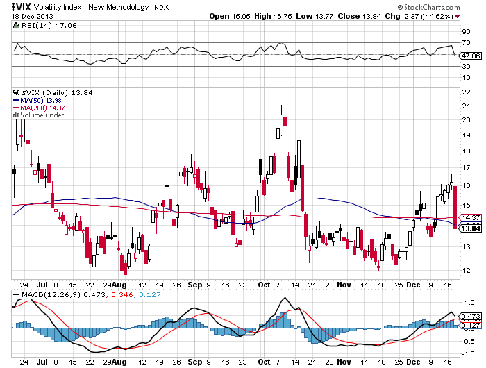Click the volume bars icon beside Volume undef
Image resolution: width=486 pixels, height=368 pixels.
[17, 115]
